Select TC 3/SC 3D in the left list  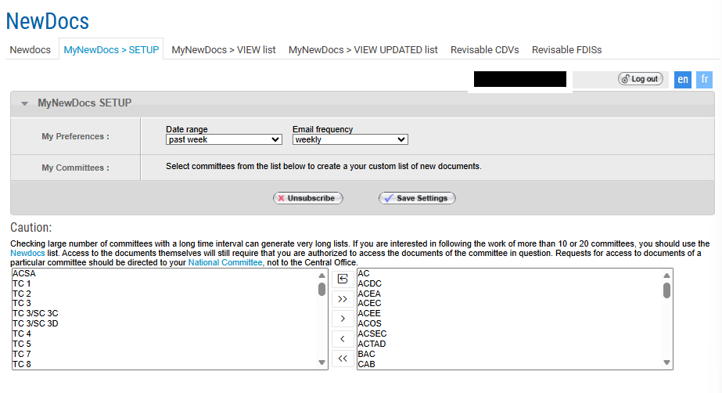pyautogui.click(x=165, y=323)
